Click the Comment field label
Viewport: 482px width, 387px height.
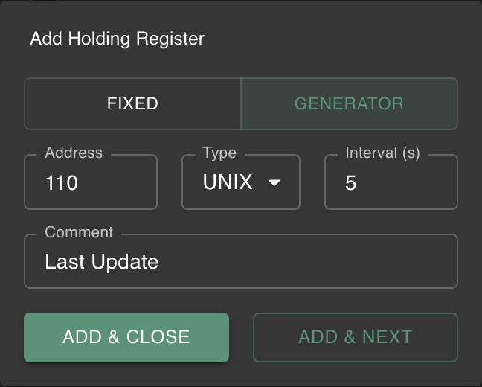tap(79, 232)
